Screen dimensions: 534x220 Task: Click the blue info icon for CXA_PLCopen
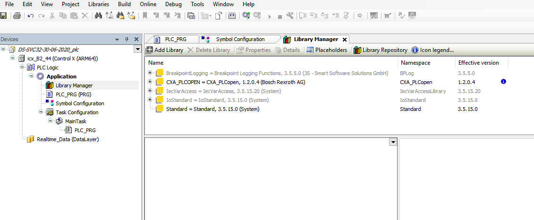click(x=503, y=82)
